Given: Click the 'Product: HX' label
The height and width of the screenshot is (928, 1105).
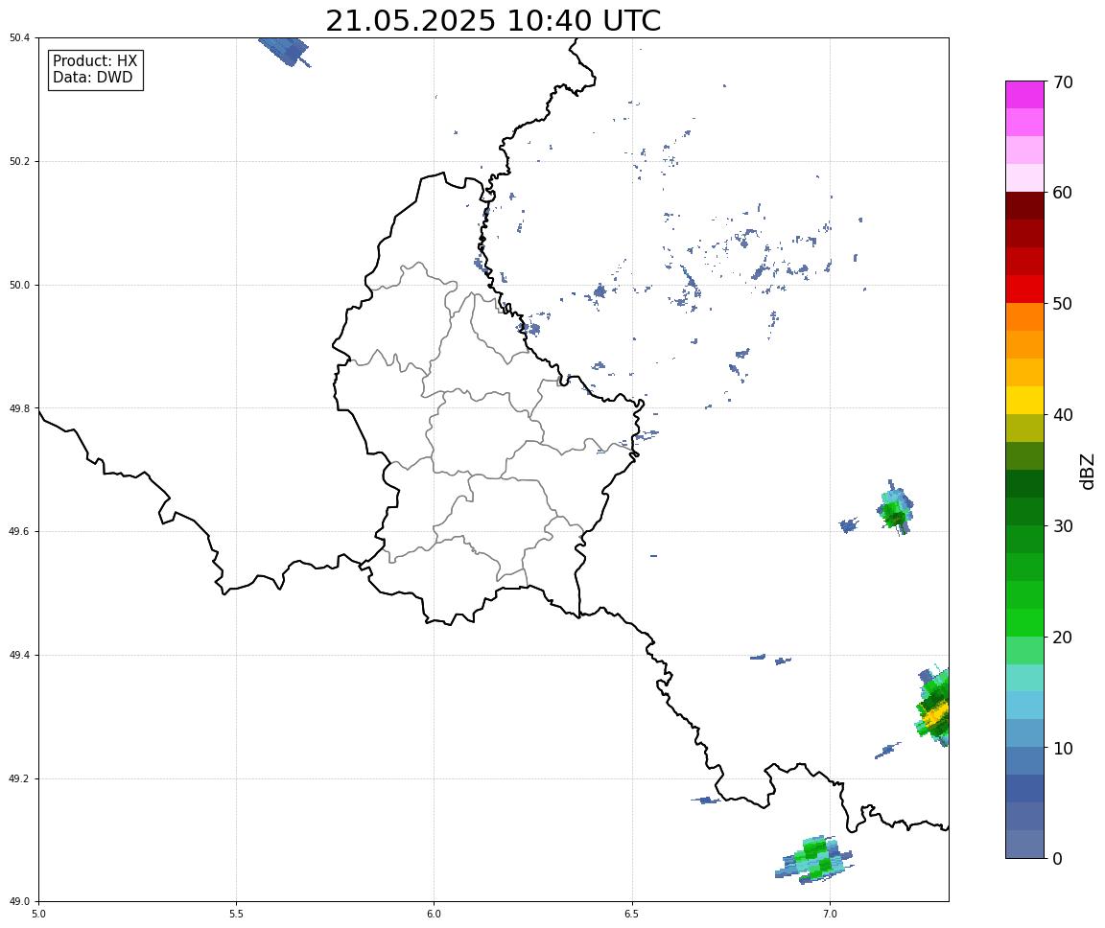Looking at the screenshot, I should [x=95, y=61].
